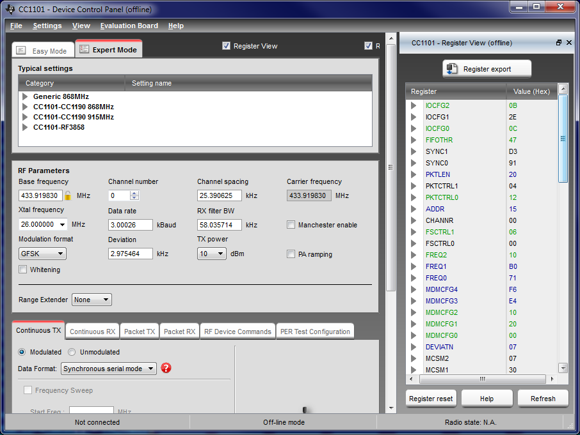Expand the IOCFG2 register row
The image size is (580, 435).
413,105
